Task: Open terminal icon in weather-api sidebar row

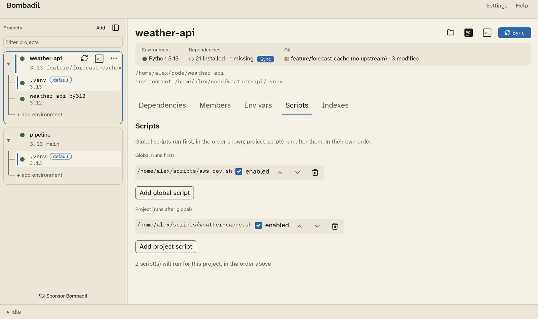Action: coord(99,59)
